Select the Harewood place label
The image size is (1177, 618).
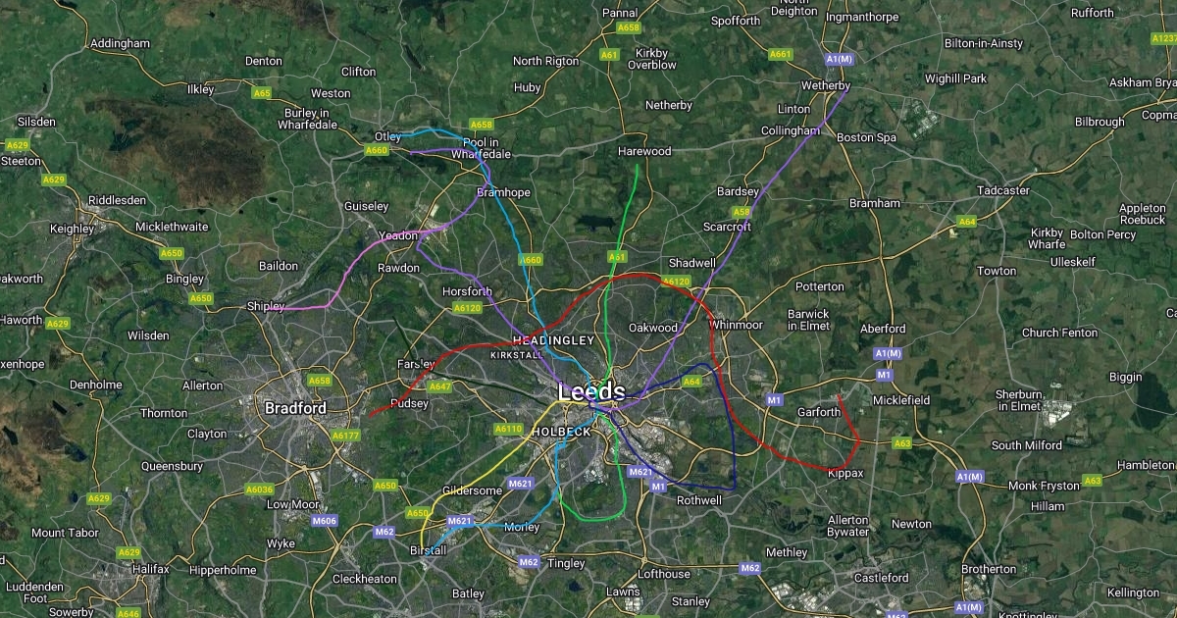coord(644,152)
